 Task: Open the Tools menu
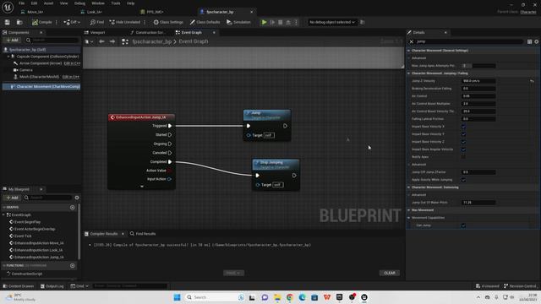[116, 3]
